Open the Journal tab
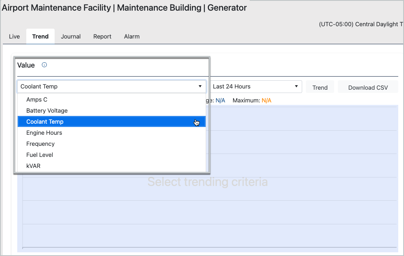 (x=71, y=36)
